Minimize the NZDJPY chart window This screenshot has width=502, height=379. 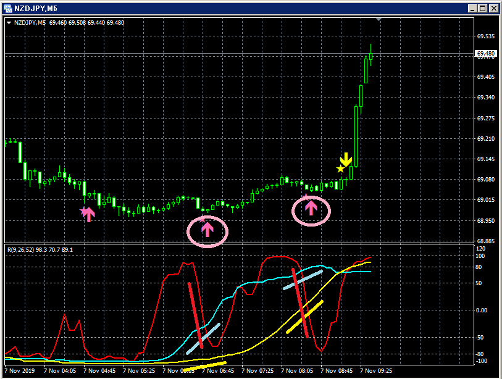tap(473, 9)
